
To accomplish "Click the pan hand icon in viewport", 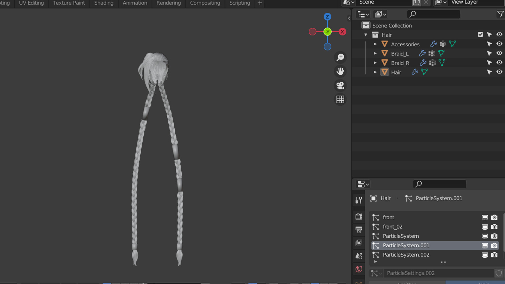I will [340, 71].
